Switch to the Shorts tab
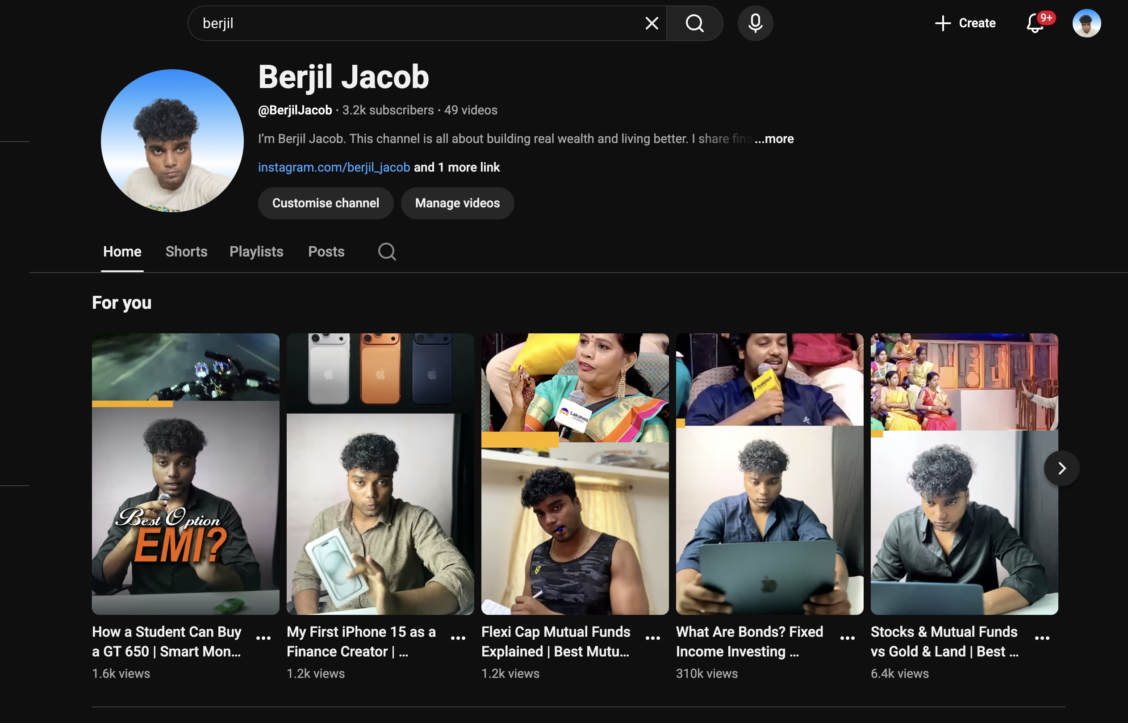The width and height of the screenshot is (1128, 723). click(x=186, y=252)
